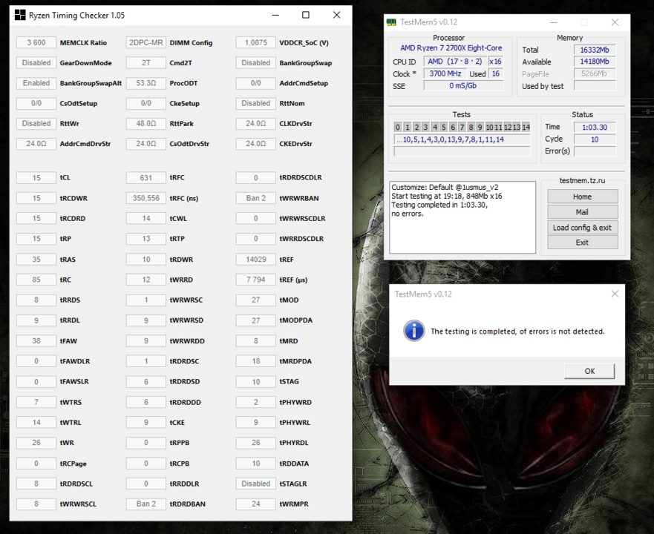
Task: Click the tRDRDBAN value Ban 2
Action: (146, 504)
